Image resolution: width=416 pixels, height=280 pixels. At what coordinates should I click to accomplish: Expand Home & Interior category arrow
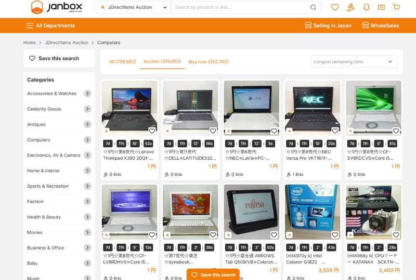87,171
